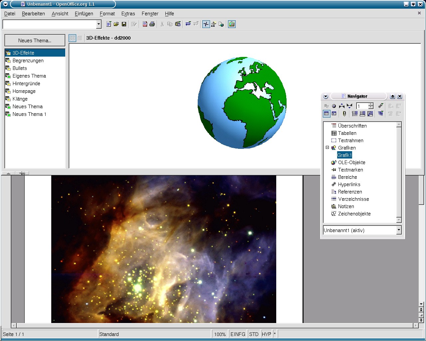Toggle Navigator button in main toolbar
This screenshot has width=426, height=341.
(206, 24)
